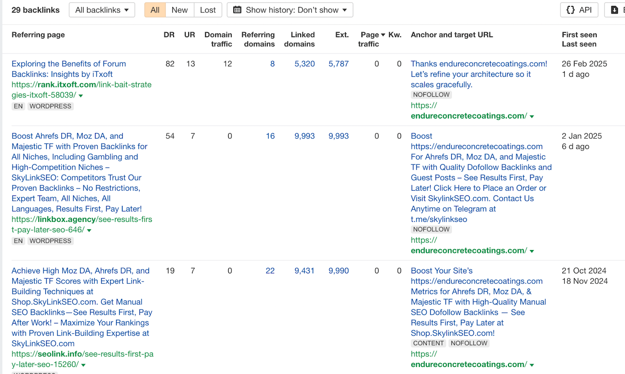Sort by UR column header
This screenshot has height=374, width=625.
189,35
